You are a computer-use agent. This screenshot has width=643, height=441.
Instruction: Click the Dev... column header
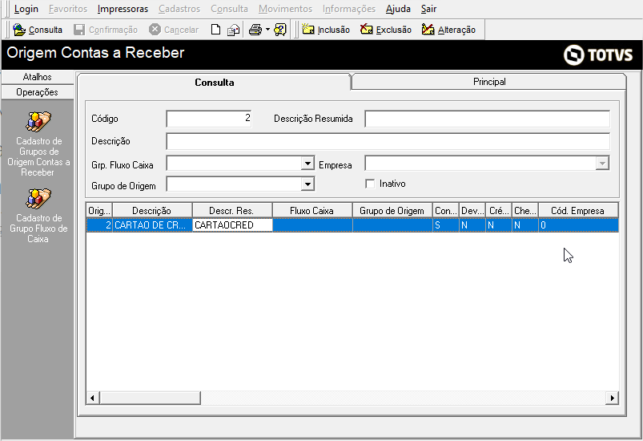click(472, 211)
